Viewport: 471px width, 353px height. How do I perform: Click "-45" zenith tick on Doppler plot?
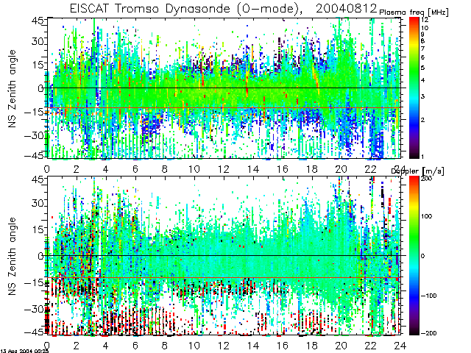pos(34,332)
